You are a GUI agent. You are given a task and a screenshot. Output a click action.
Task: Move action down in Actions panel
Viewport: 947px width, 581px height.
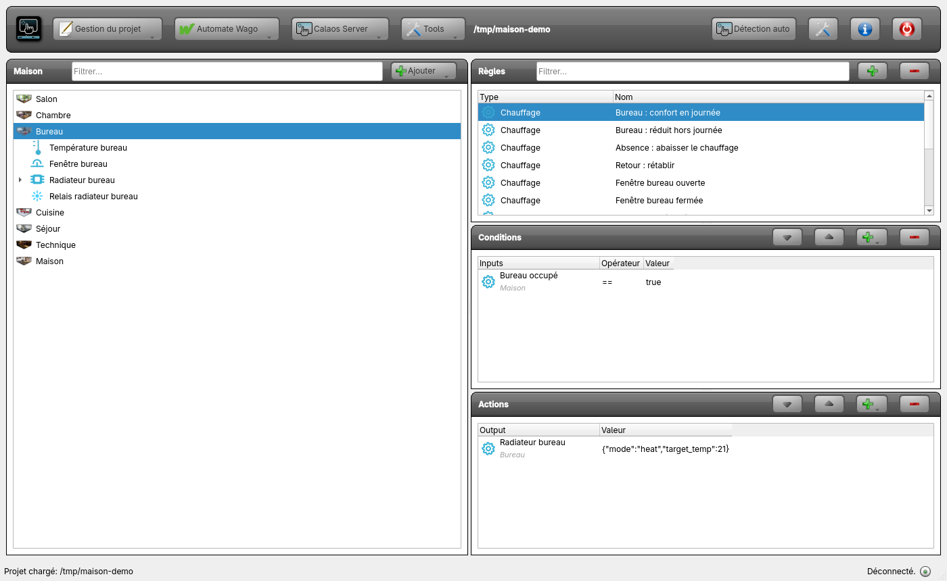(787, 404)
